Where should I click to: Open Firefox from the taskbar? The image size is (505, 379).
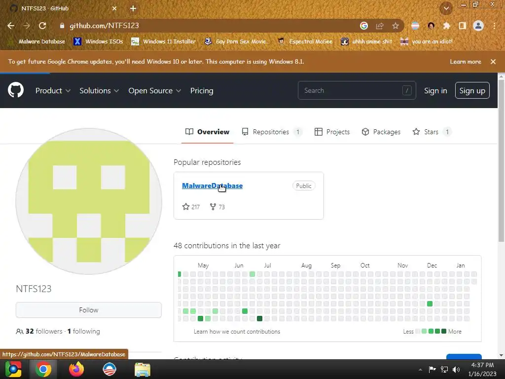pos(76,369)
